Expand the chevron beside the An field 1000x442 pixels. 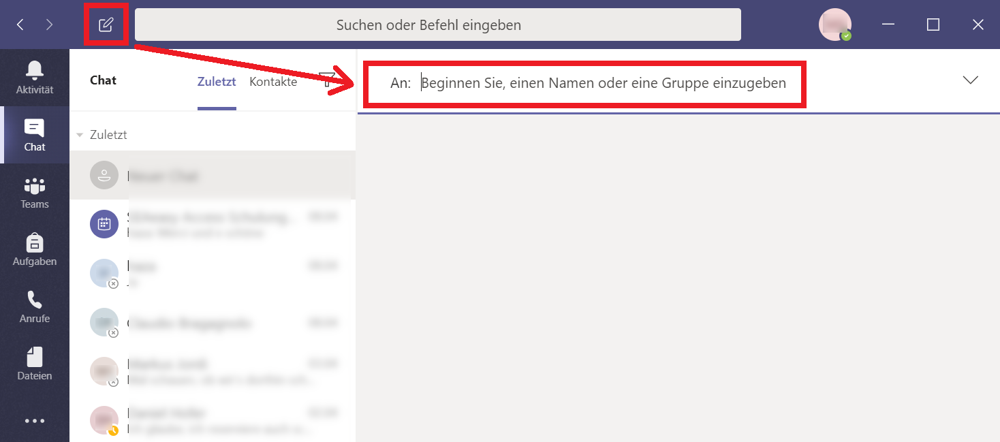(970, 80)
